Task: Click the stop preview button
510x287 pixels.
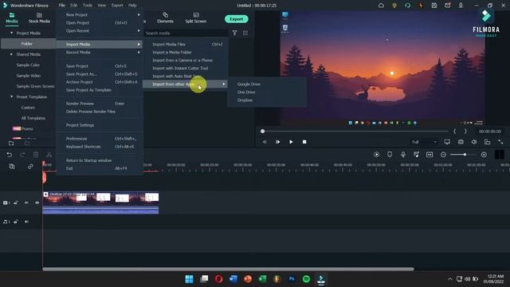Action: [x=304, y=142]
